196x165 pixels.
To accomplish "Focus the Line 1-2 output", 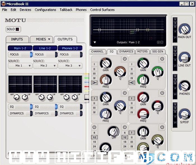I will 45,54.
